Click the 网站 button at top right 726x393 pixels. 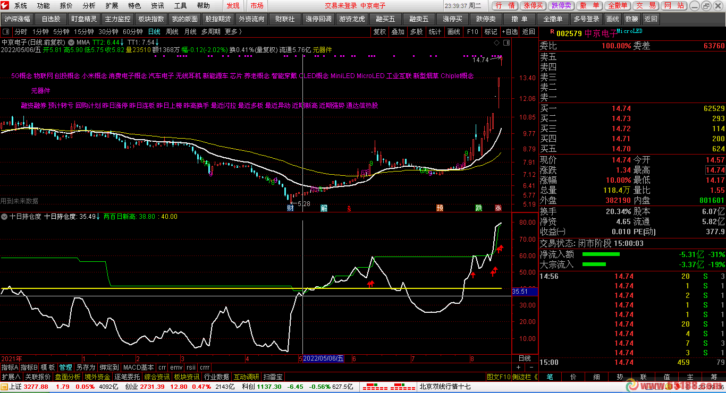pyautogui.click(x=674, y=6)
